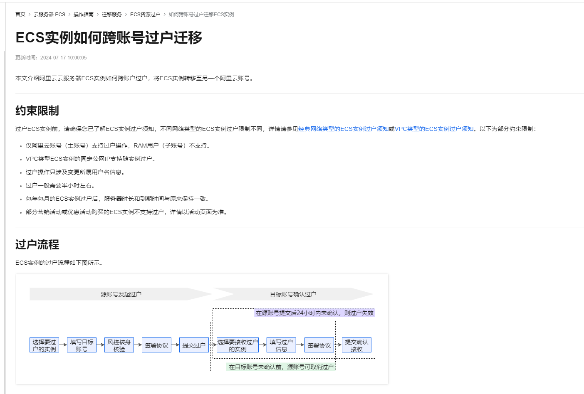Click bullet 过户操作只涉及变更所属用户名信息
This screenshot has width=584, height=394.
(x=76, y=172)
